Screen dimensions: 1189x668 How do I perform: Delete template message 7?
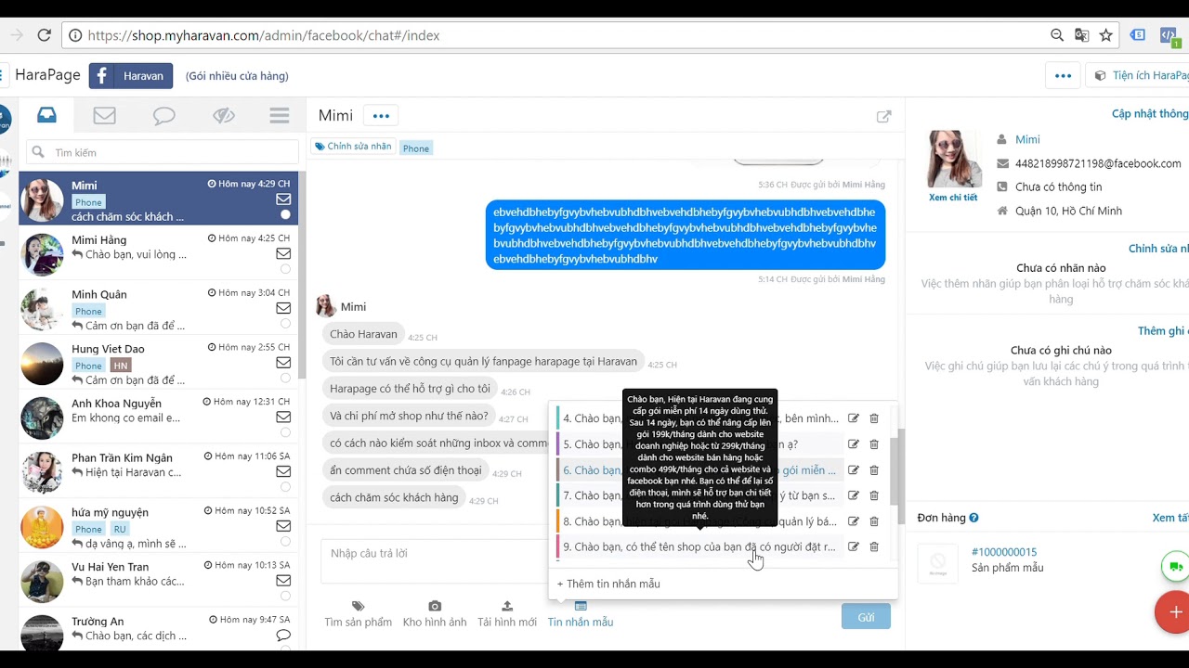coord(874,495)
